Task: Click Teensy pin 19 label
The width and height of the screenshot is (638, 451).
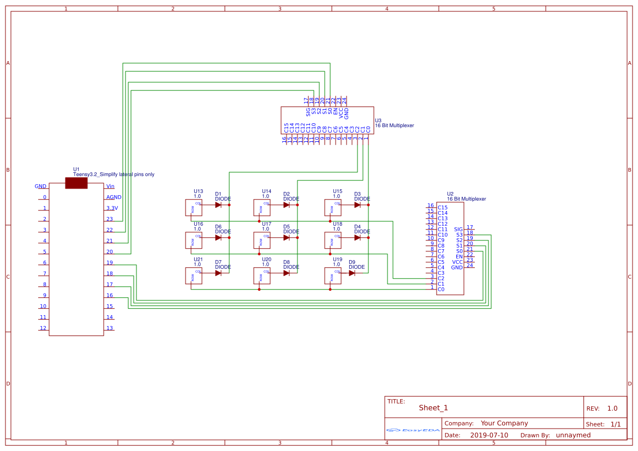Action: (x=110, y=263)
